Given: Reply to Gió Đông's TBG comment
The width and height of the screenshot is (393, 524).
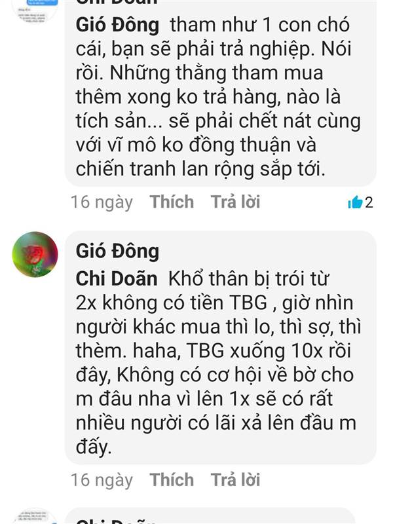Looking at the screenshot, I should pyautogui.click(x=235, y=480).
